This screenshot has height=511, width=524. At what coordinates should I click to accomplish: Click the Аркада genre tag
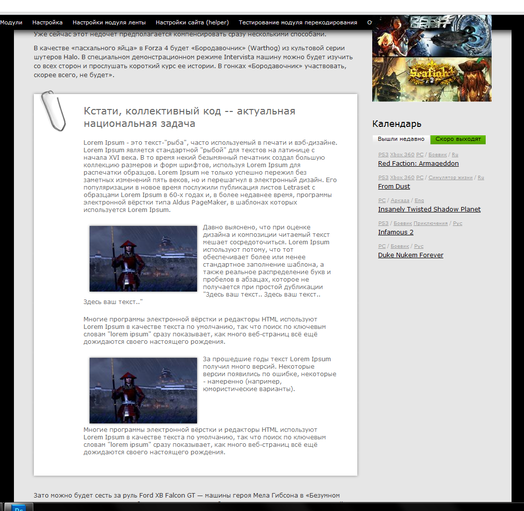point(400,201)
